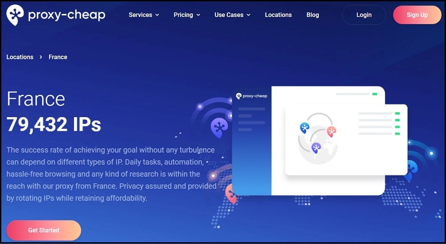The height and width of the screenshot is (244, 446).
Task: Click the proxy-cheap logo icon
Action: pos(15,15)
